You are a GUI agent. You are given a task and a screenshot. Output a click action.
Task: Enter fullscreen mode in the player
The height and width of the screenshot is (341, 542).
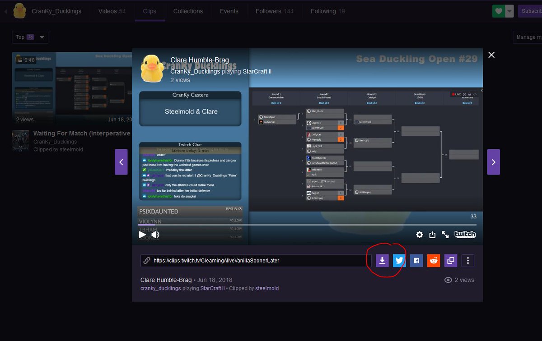point(445,235)
